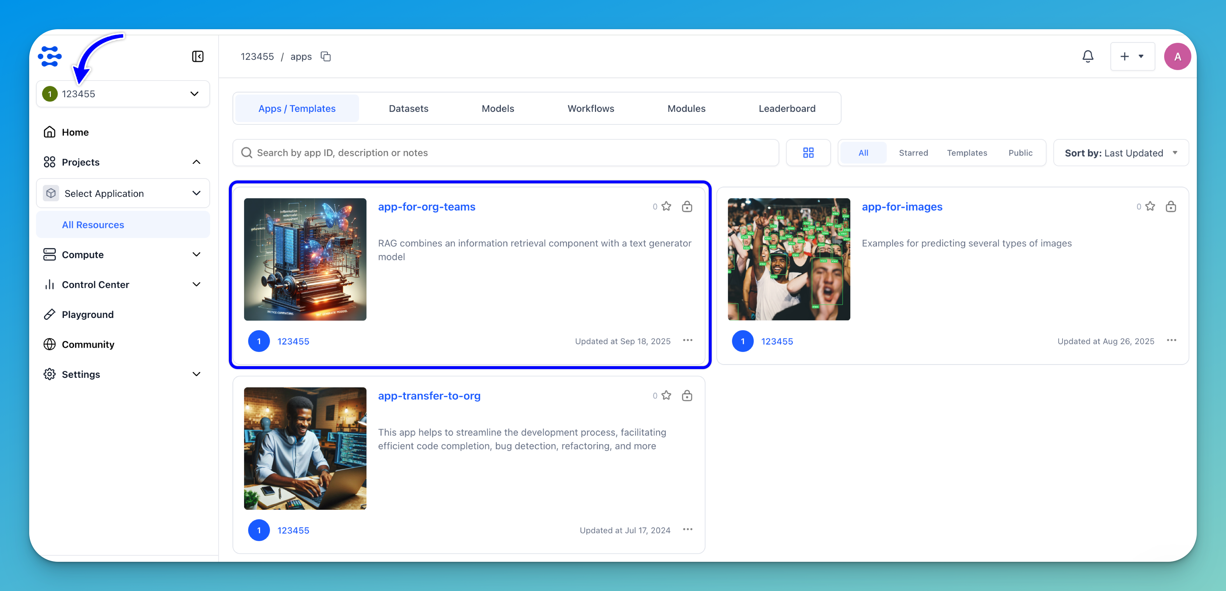The width and height of the screenshot is (1226, 591).
Task: Open app-for-org-teams thumbnail image
Action: [305, 259]
